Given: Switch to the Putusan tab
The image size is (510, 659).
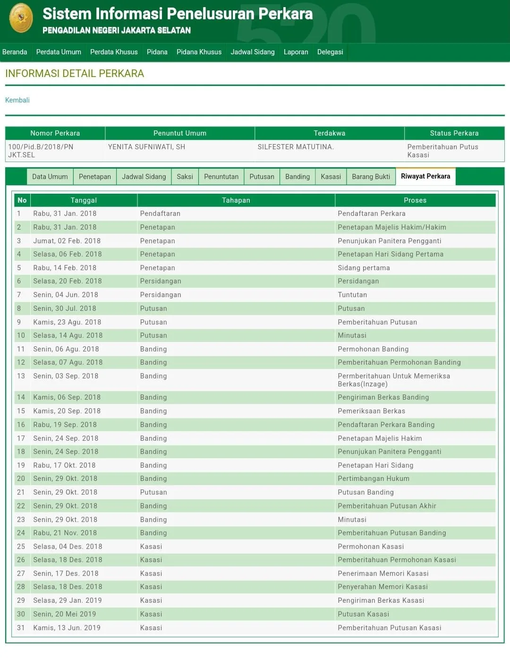Looking at the screenshot, I should tap(262, 177).
